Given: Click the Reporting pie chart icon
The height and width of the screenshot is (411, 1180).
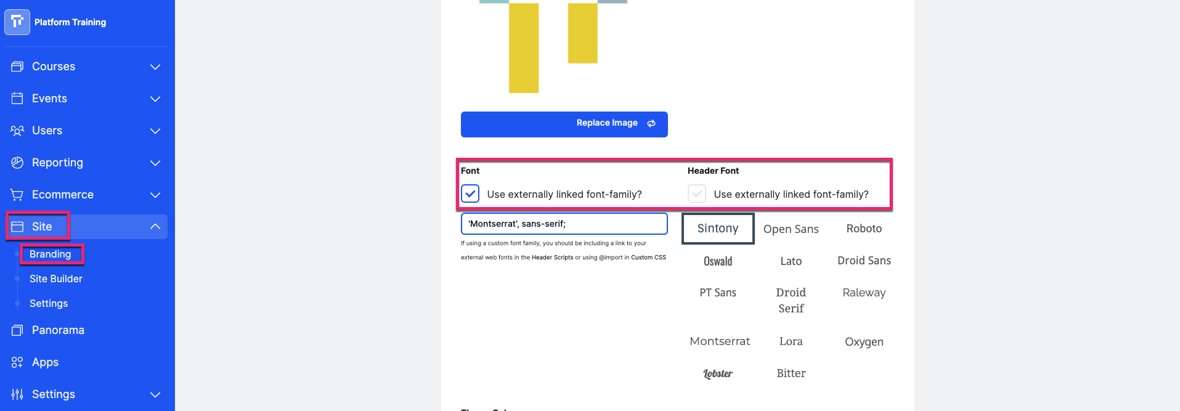Looking at the screenshot, I should pos(17,163).
